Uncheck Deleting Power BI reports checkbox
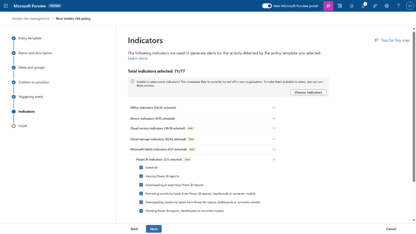The height and width of the screenshot is (234, 416). 141,211
